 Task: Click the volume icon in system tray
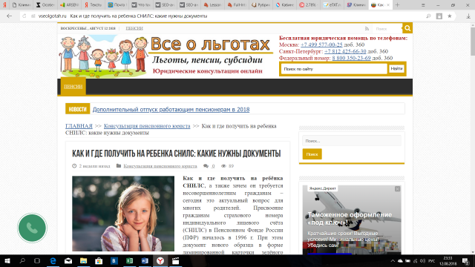pyautogui.click(x=422, y=261)
